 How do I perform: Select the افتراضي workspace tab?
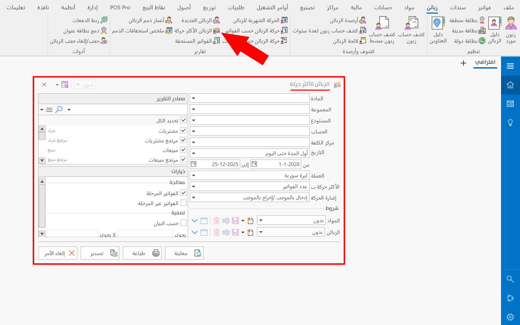tap(485, 63)
